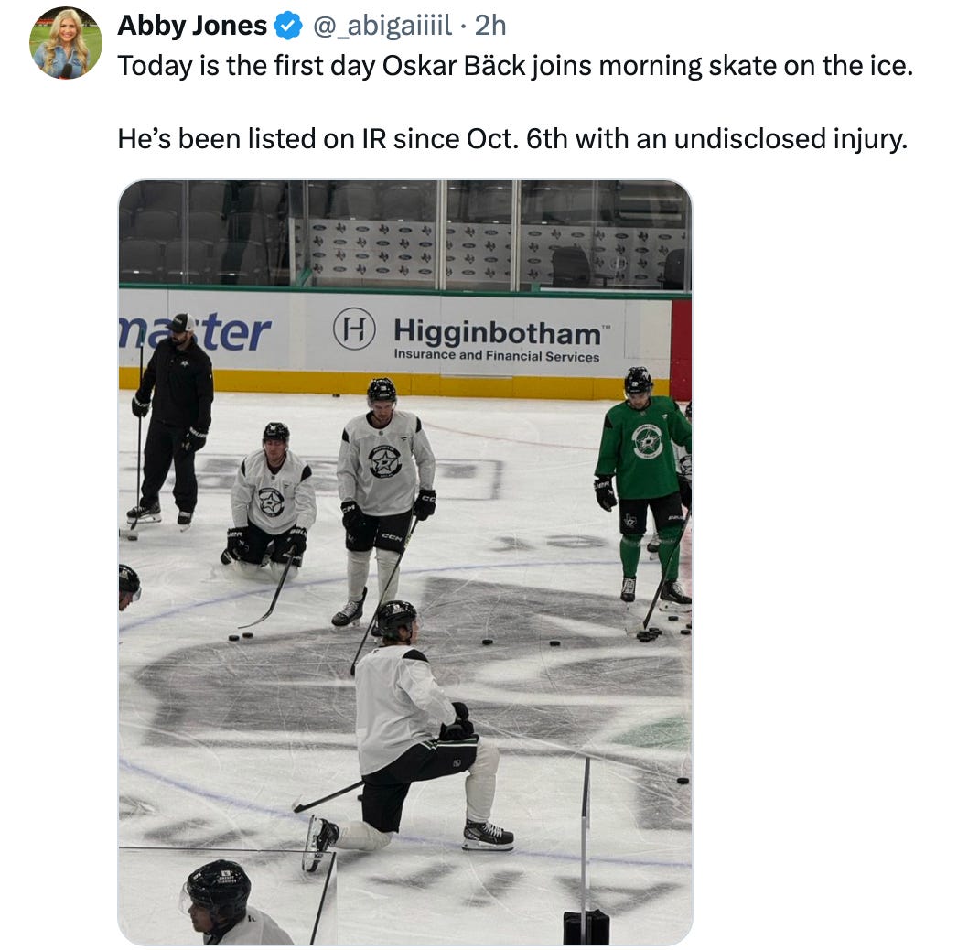
Task: Click the standing player in white jersey
Action: click(383, 502)
